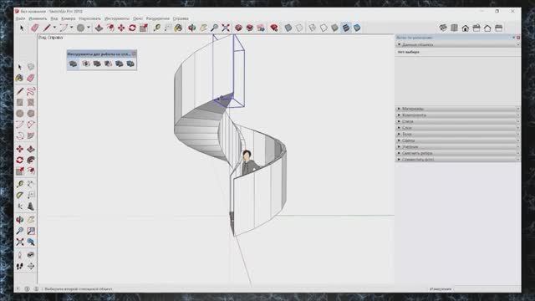Open the Extension Manager ruby icon

click(274, 28)
